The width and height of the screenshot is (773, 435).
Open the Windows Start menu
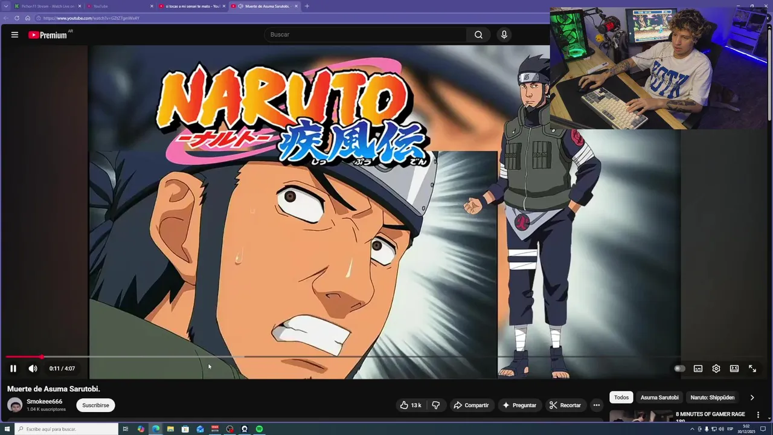tap(6, 429)
